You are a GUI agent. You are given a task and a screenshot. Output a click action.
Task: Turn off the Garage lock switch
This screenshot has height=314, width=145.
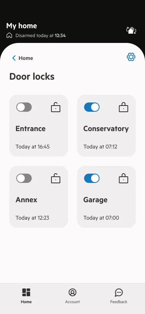(92, 178)
